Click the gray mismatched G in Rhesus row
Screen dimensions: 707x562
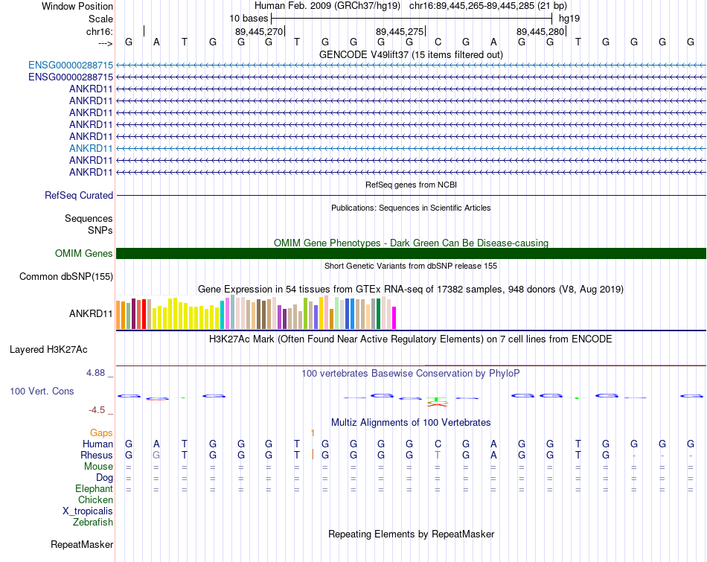point(156,455)
